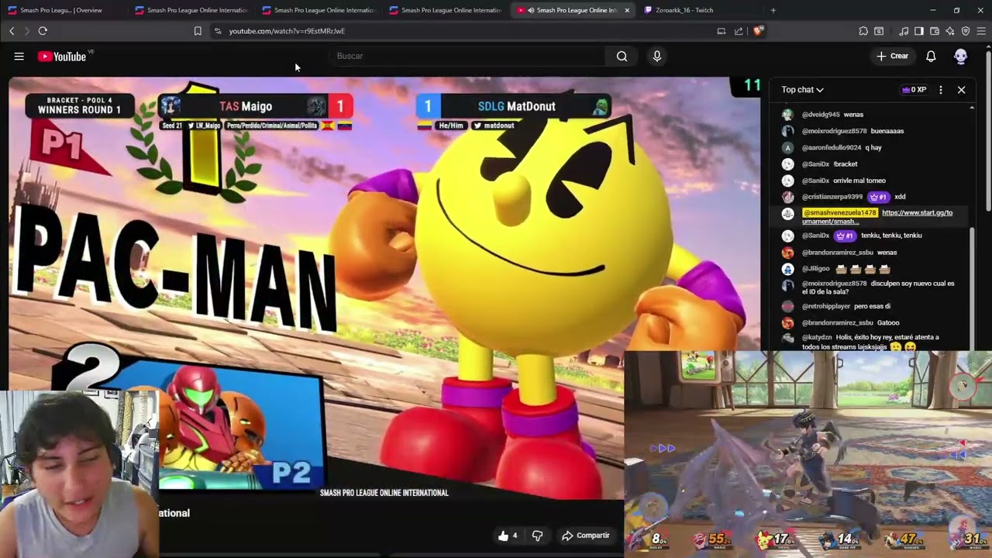
Task: Open the YouTube account avatar menu
Action: 961,56
